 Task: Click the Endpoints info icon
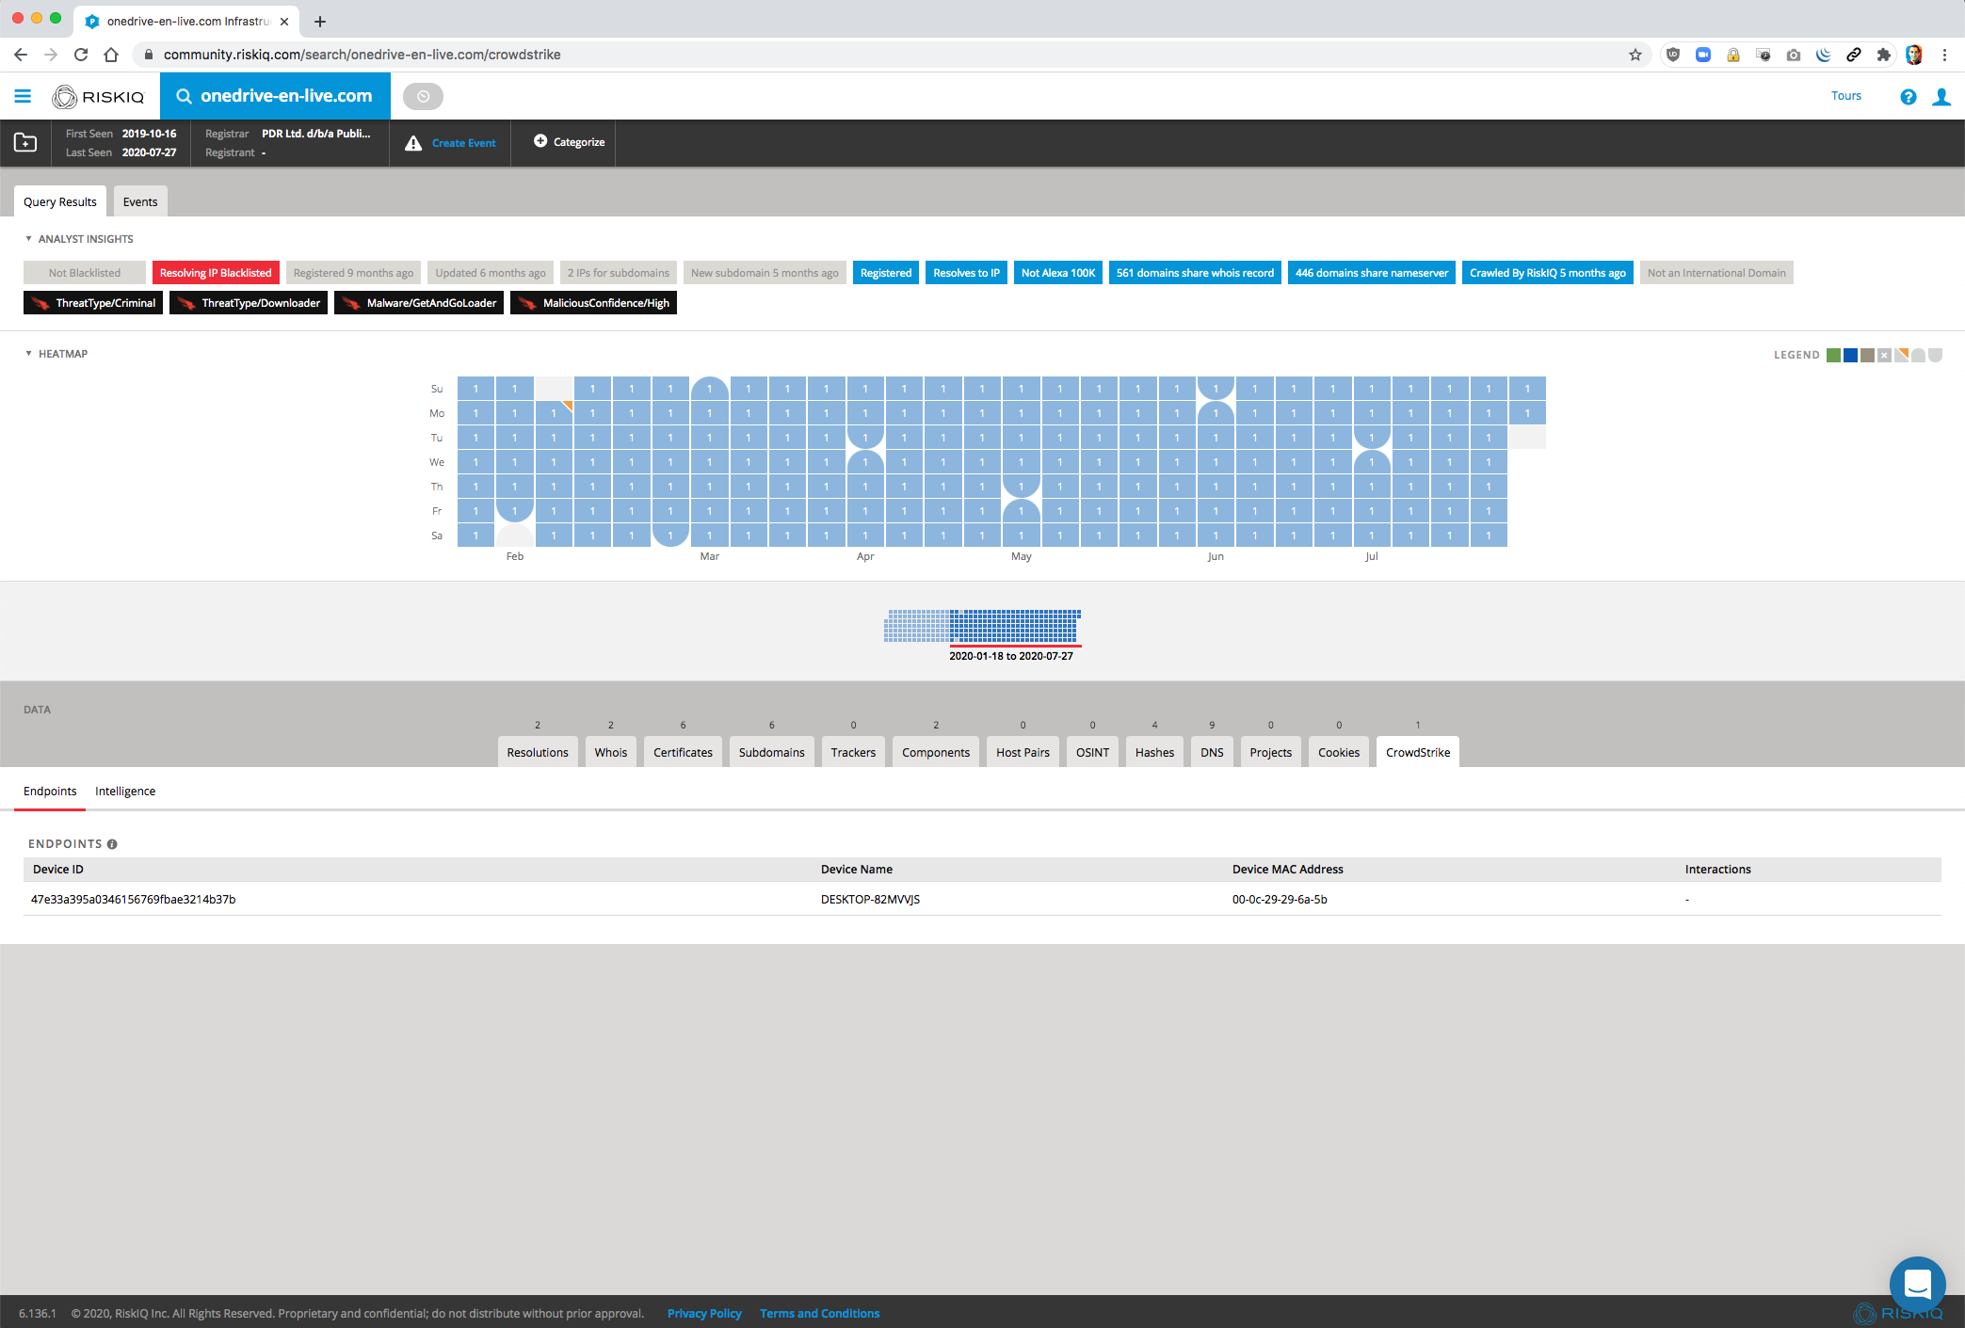coord(112,844)
